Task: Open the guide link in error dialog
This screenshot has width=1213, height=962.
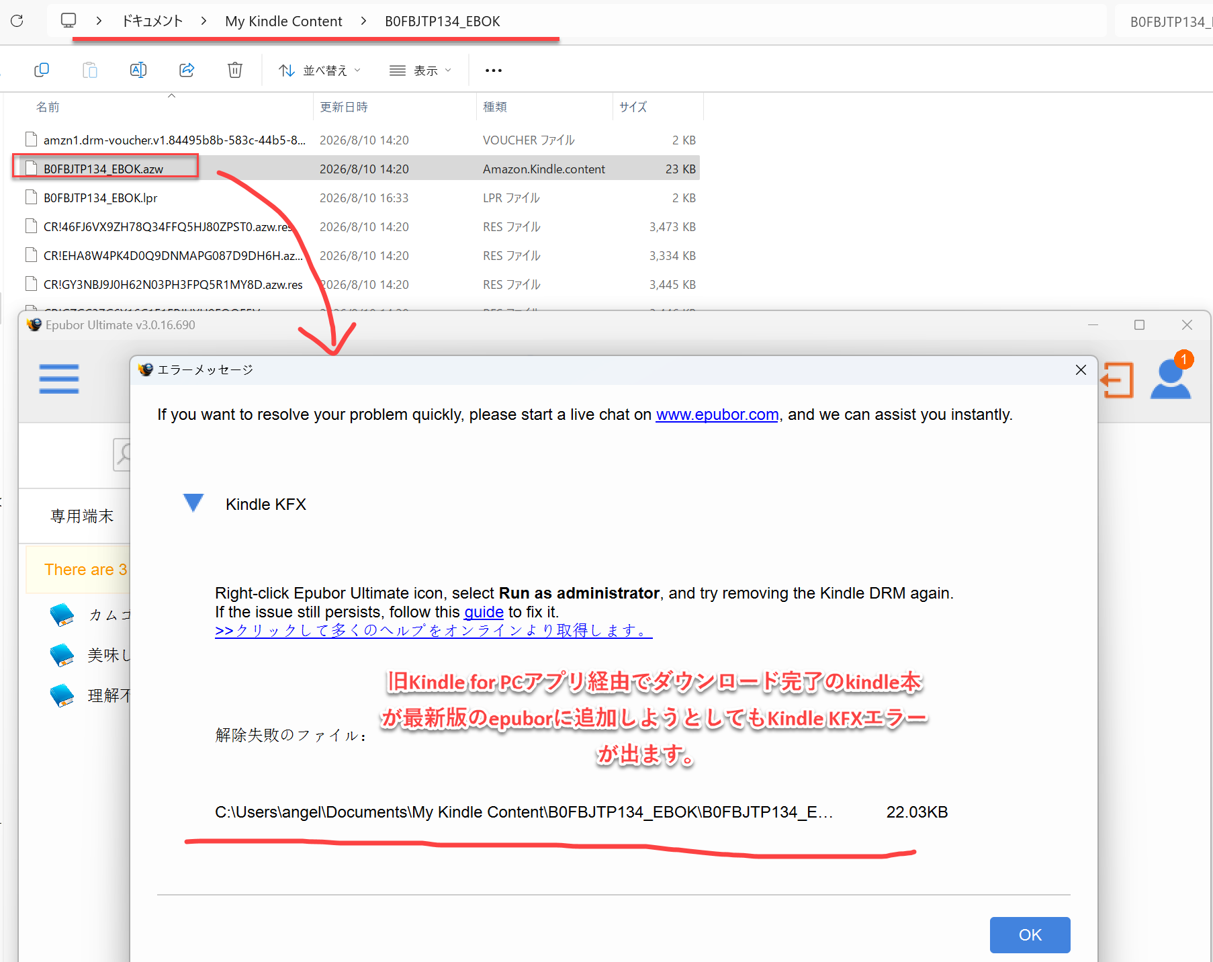Action: click(x=484, y=612)
